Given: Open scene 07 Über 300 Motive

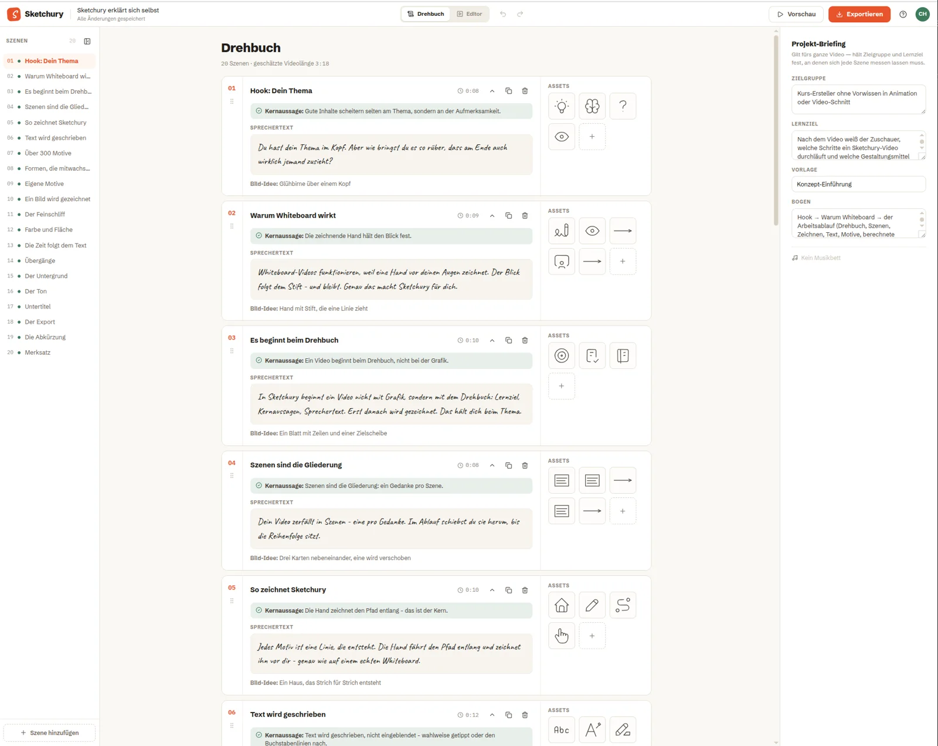Looking at the screenshot, I should click(49, 153).
